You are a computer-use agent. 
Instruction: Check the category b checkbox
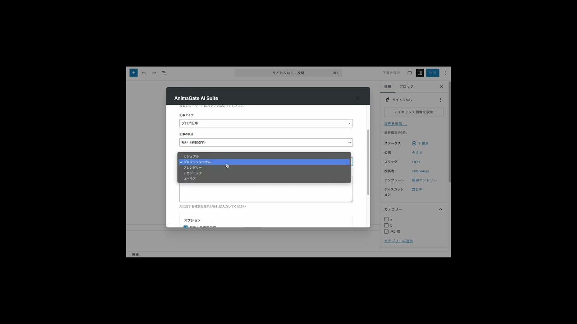coord(386,225)
